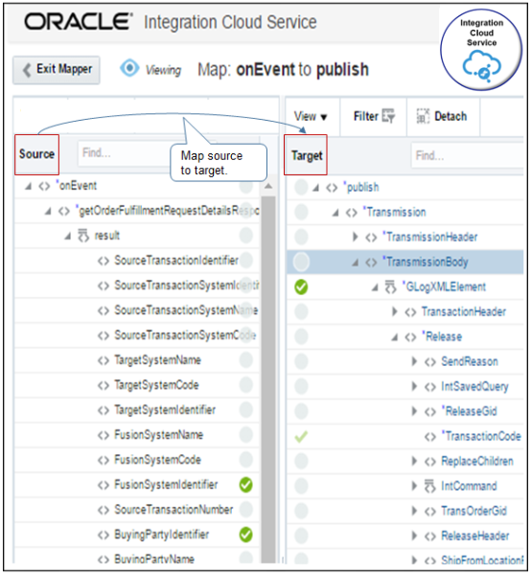Viewport: 531px width, 574px height.
Task: Collapse the Transmission target node
Action: click(335, 213)
